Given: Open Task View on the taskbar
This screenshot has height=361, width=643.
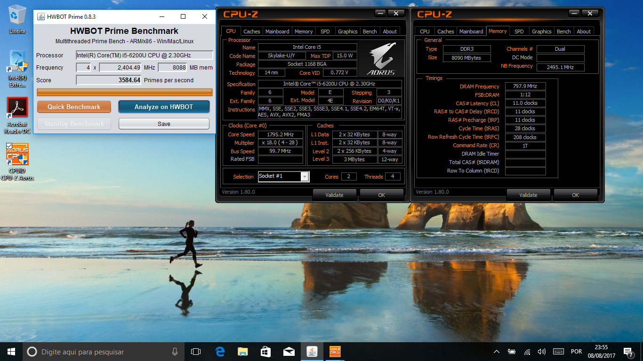Looking at the screenshot, I should (196, 352).
